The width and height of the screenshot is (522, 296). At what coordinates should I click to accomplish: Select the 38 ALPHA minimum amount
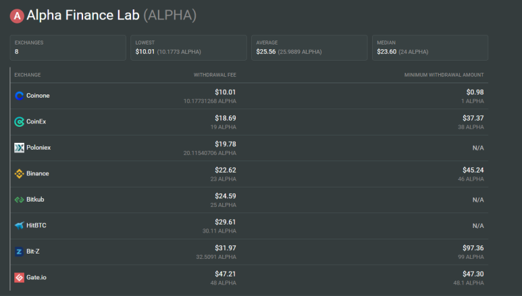[471, 127]
